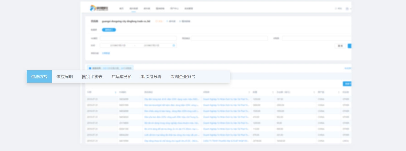Switch to the 供应周期 tab
The image size is (406, 151).
65,77
